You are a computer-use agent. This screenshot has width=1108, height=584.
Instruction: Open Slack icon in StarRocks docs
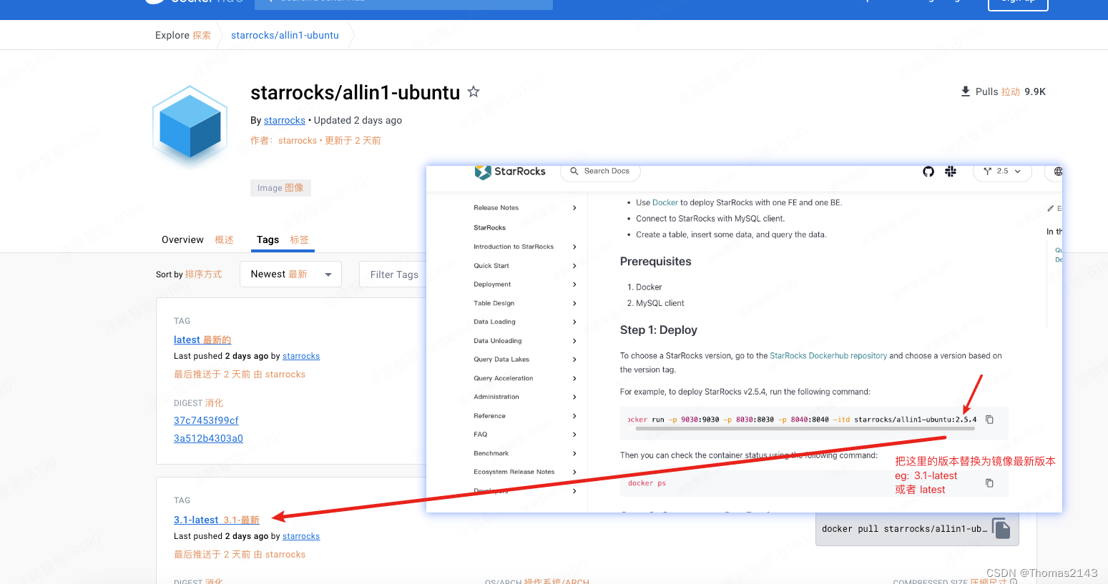click(x=951, y=172)
